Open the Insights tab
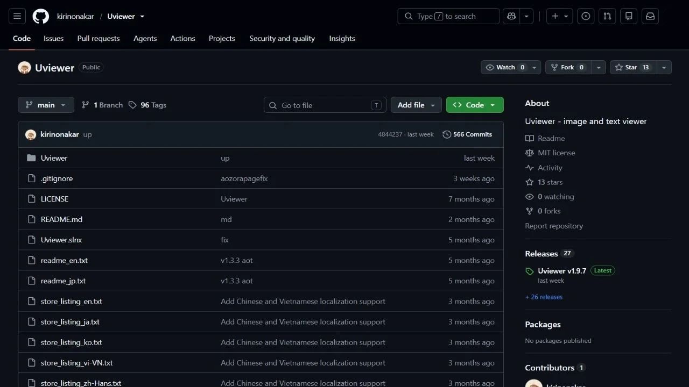 tap(342, 38)
